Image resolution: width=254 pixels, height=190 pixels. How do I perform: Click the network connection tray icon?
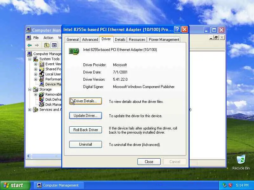coord(224,185)
